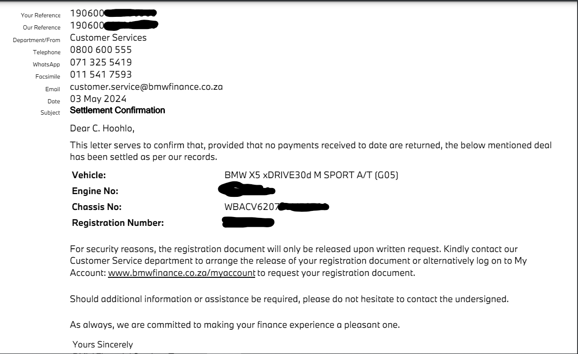Select the facsimile number 011 541 7593
The image size is (578, 354).
(101, 74)
